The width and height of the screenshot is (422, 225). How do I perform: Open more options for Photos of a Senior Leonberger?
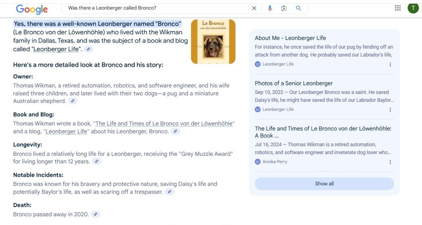point(390,110)
